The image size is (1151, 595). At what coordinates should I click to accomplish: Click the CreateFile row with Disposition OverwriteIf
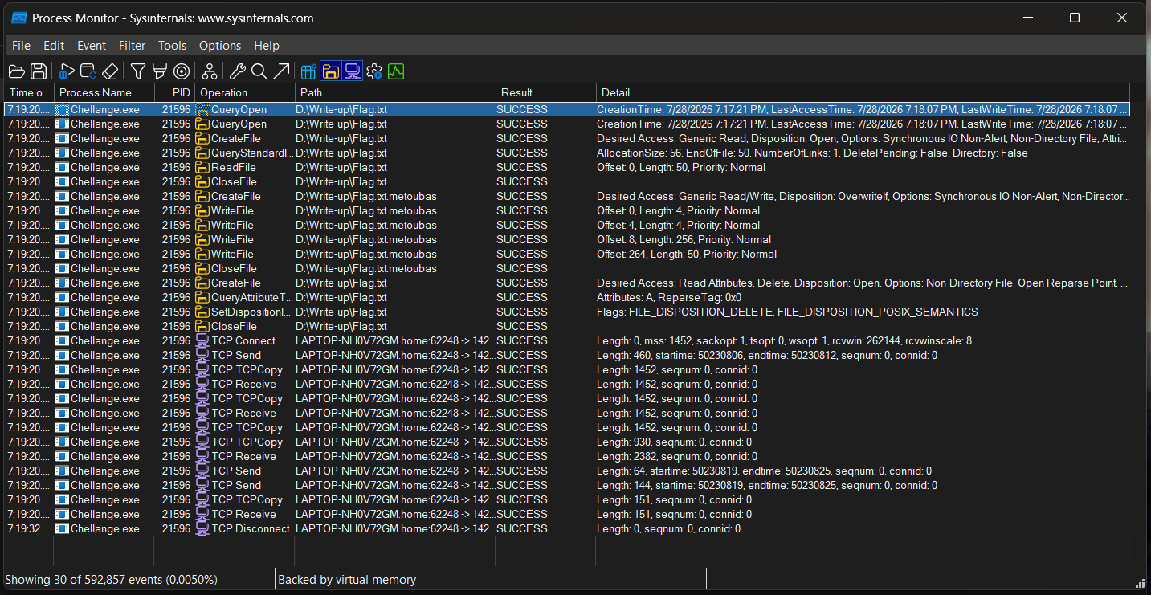click(x=567, y=196)
